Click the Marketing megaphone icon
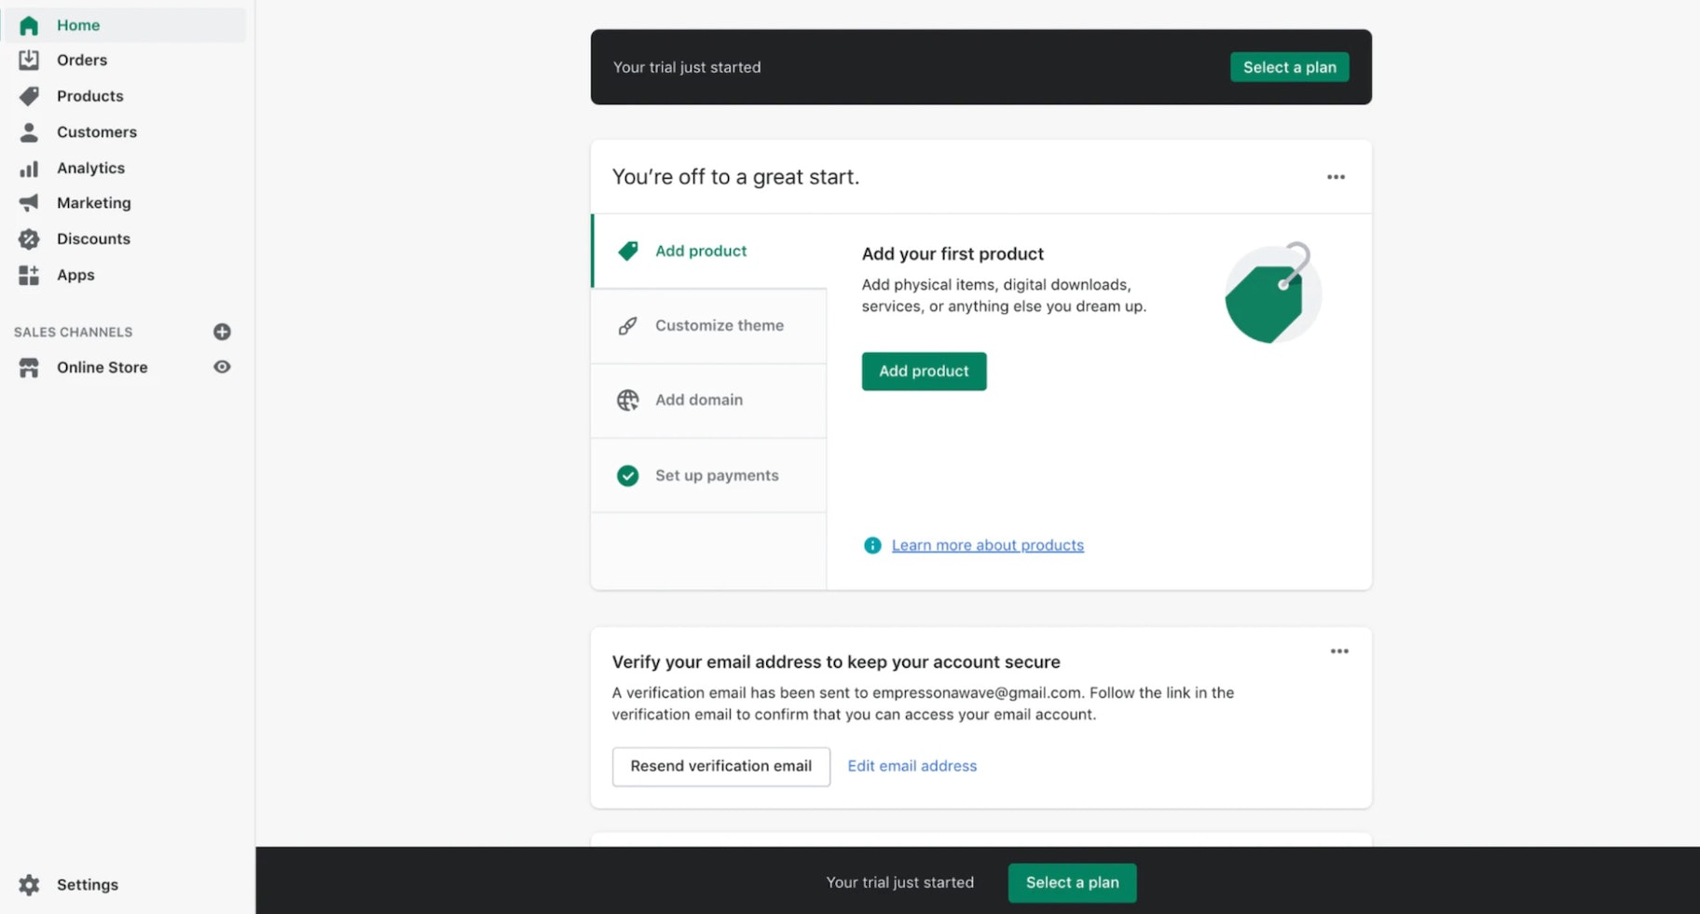 pos(29,203)
